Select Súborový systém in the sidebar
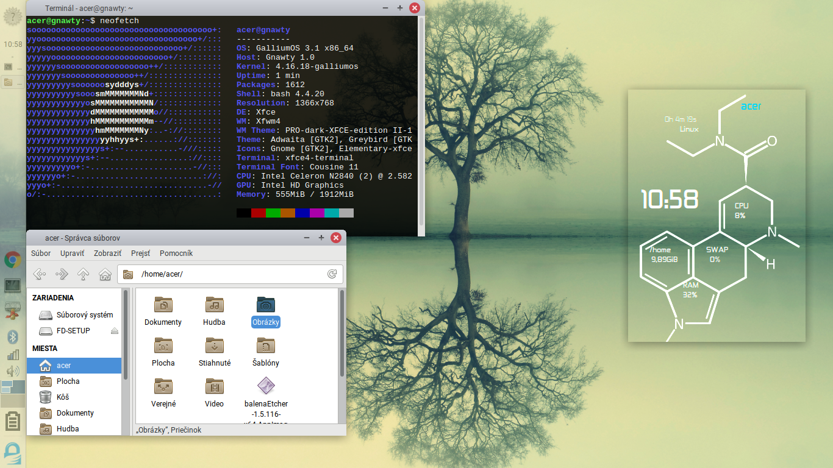Image resolution: width=833 pixels, height=468 pixels. coord(84,315)
